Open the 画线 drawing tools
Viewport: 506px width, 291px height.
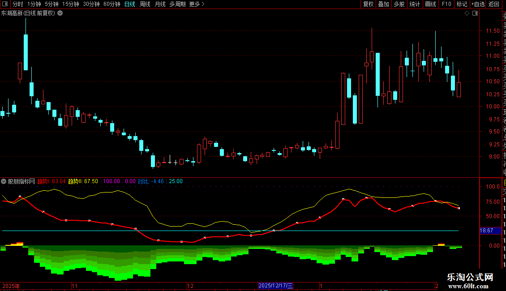coord(430,4)
